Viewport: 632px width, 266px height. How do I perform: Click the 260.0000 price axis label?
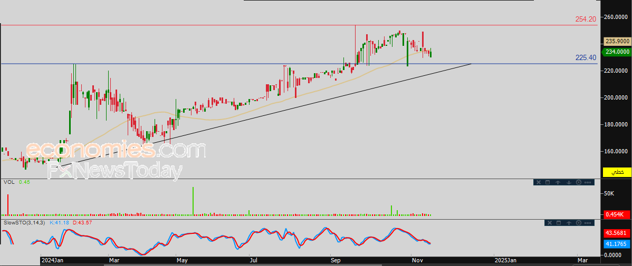tap(616, 17)
